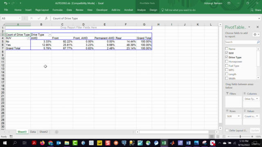Switch to the Data worksheet tab

pyautogui.click(x=33, y=132)
